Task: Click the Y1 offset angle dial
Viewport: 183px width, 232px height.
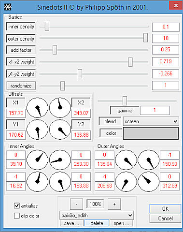Action: point(37,130)
